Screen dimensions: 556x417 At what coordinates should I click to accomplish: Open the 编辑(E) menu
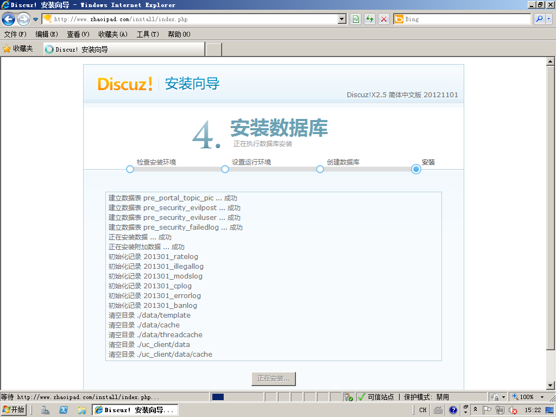(47, 34)
